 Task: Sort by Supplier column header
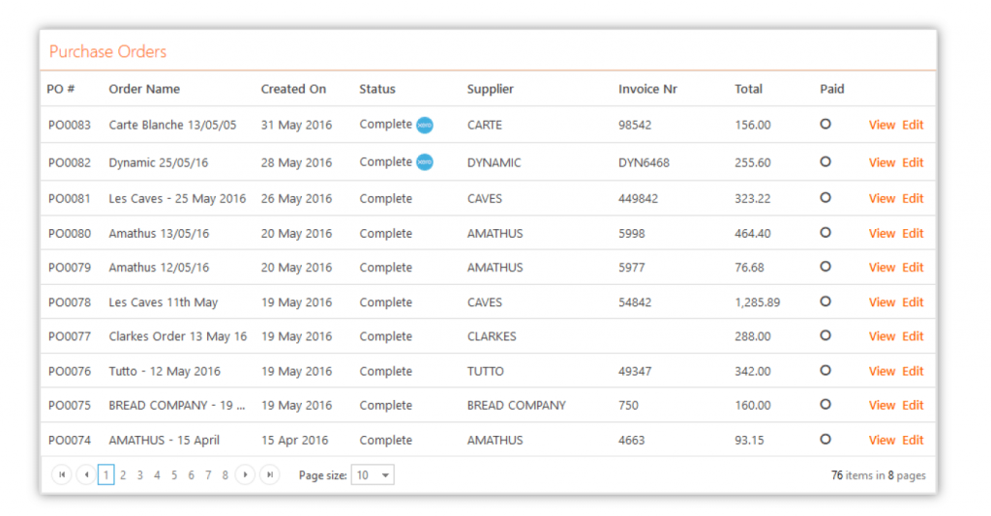[x=491, y=89]
